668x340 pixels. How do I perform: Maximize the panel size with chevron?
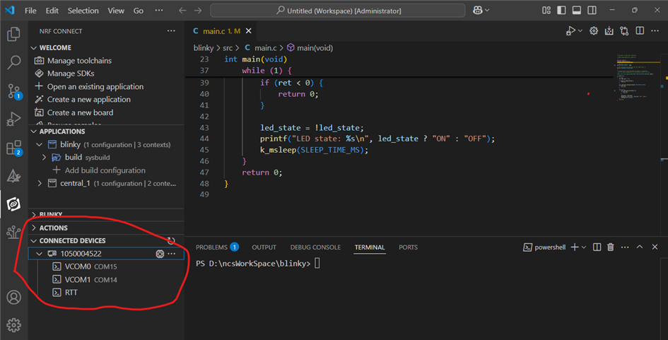[x=640, y=247]
